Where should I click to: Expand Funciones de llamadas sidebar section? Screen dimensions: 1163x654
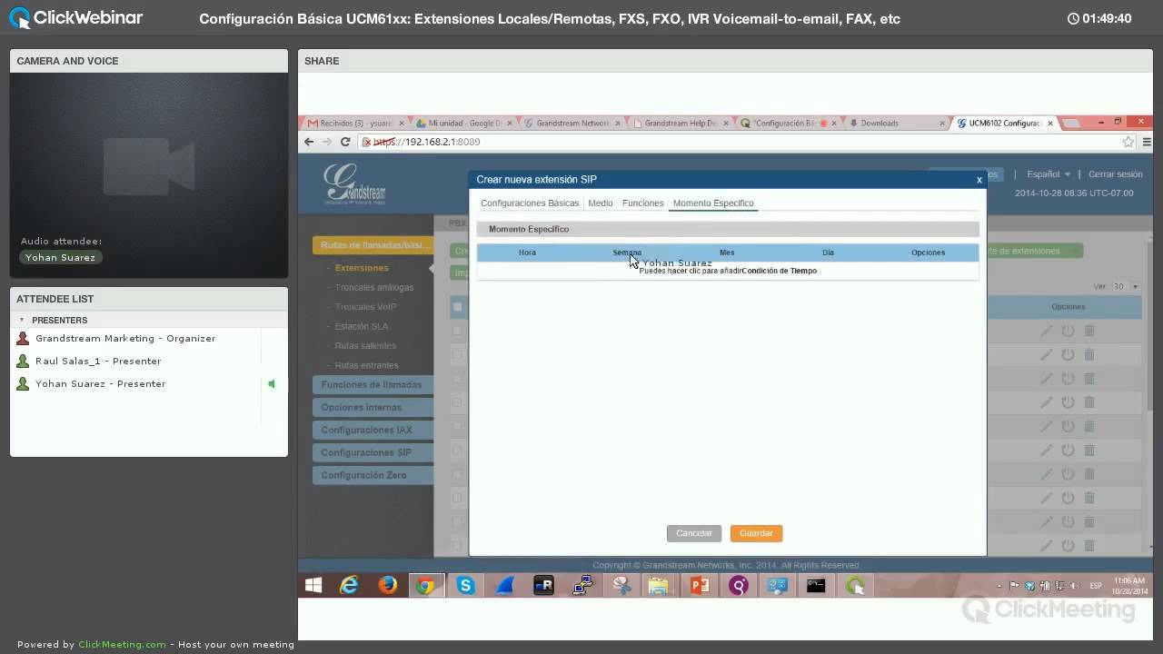[373, 384]
